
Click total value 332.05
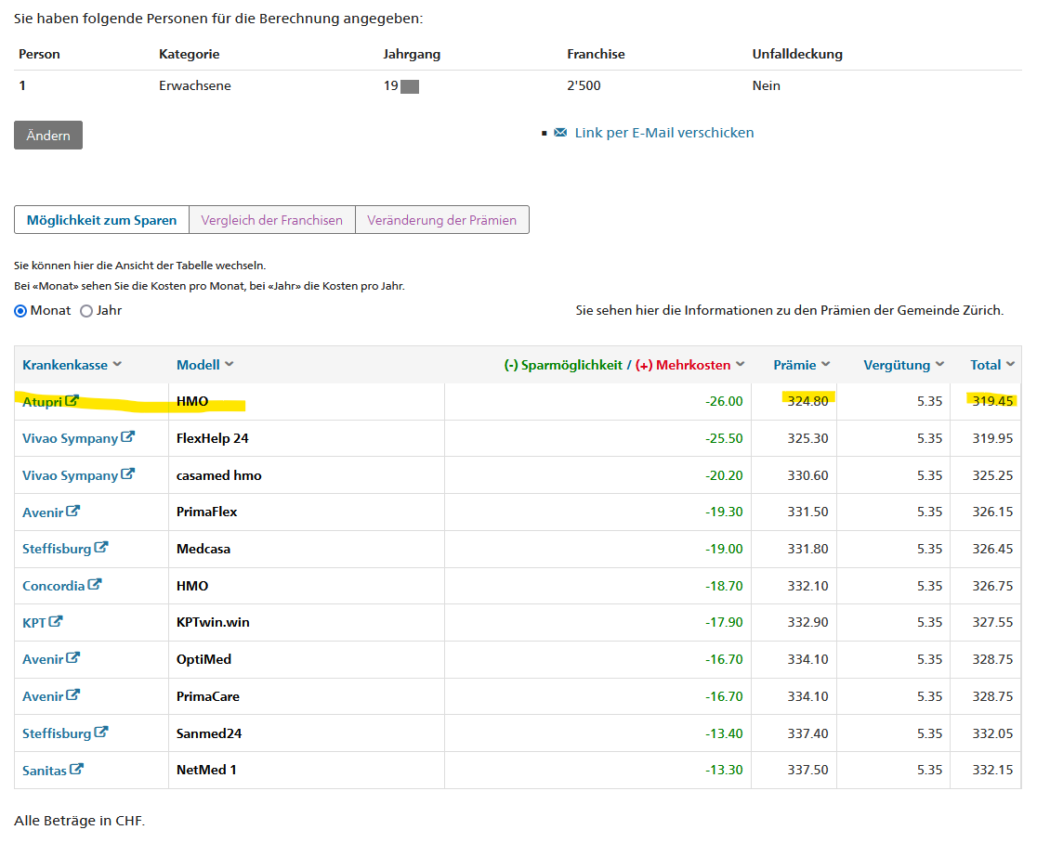tap(992, 733)
